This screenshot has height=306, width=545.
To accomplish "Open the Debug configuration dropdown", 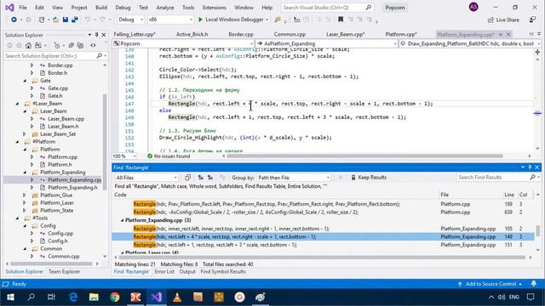I will [130, 20].
